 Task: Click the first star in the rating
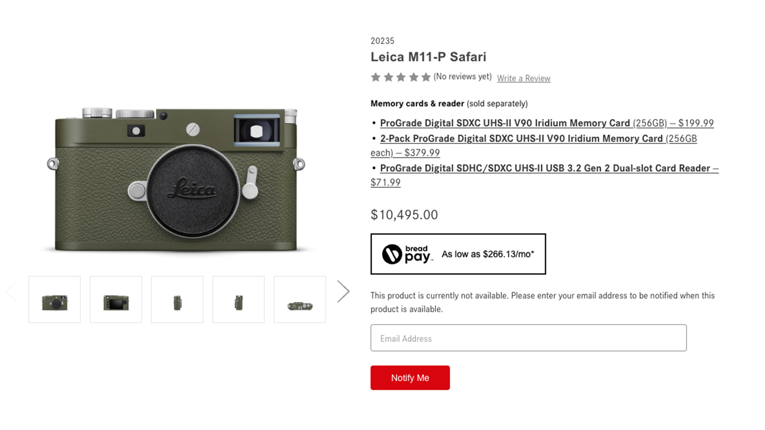(376, 77)
